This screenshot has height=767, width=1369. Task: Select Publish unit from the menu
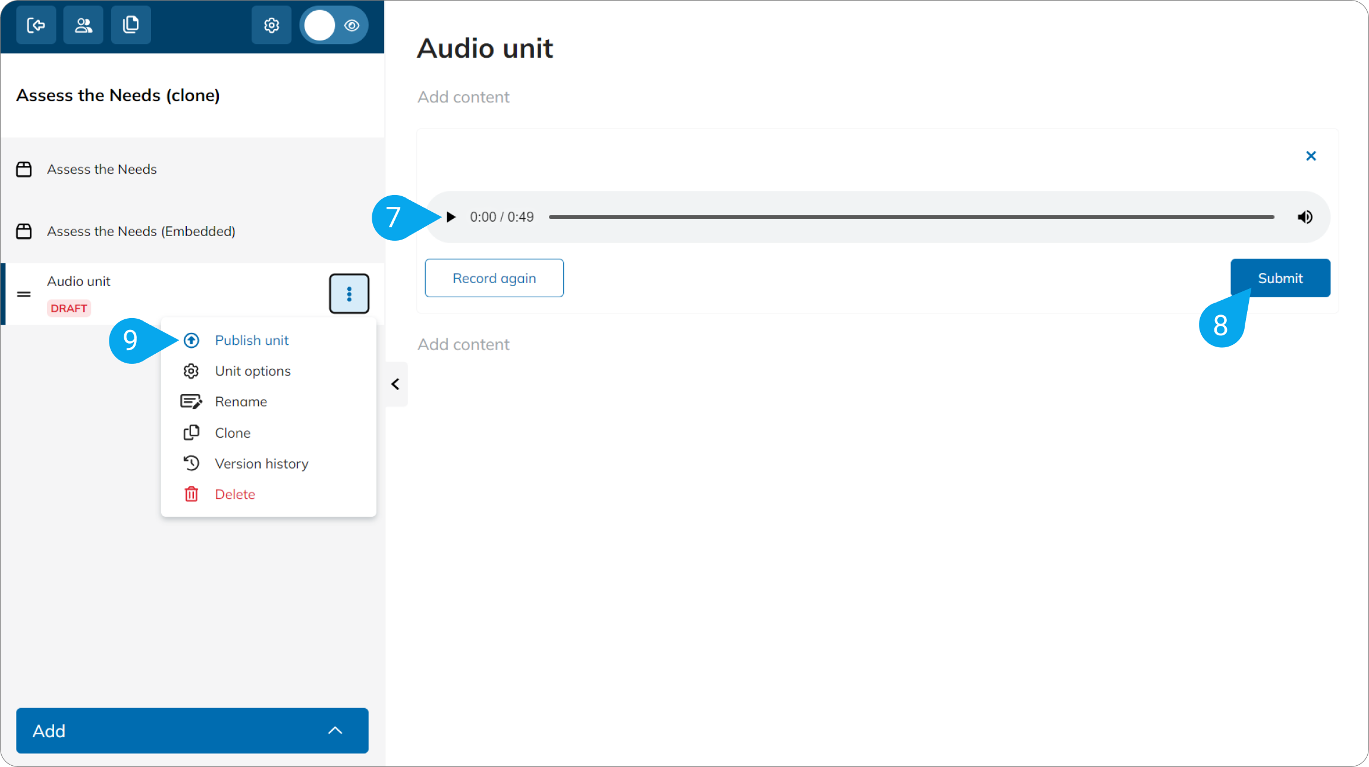[252, 340]
